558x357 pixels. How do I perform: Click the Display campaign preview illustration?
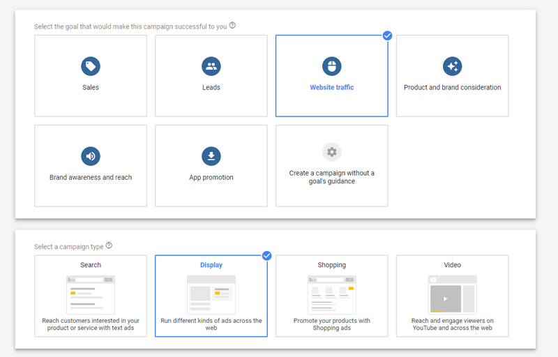(211, 295)
